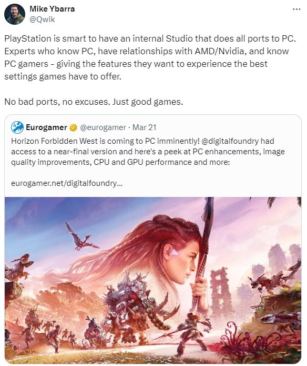This screenshot has height=366, width=307.
Task: Click the 'No bad ports, no excuses' line
Action: click(x=94, y=102)
